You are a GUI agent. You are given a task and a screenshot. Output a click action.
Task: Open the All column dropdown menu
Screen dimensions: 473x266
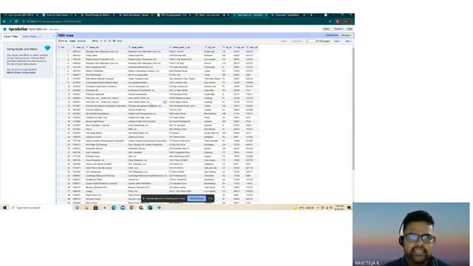click(59, 47)
